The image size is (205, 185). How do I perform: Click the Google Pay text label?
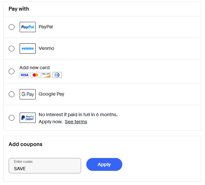51,94
